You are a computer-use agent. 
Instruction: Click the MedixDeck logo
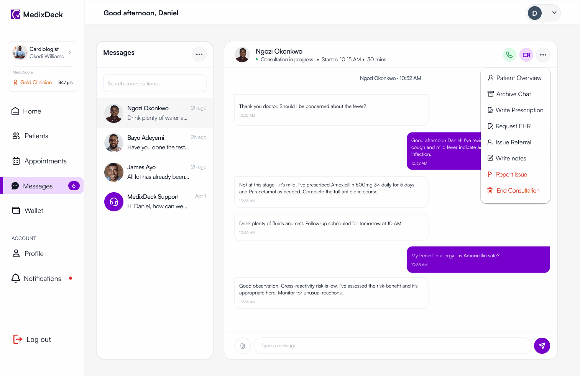[x=37, y=15]
